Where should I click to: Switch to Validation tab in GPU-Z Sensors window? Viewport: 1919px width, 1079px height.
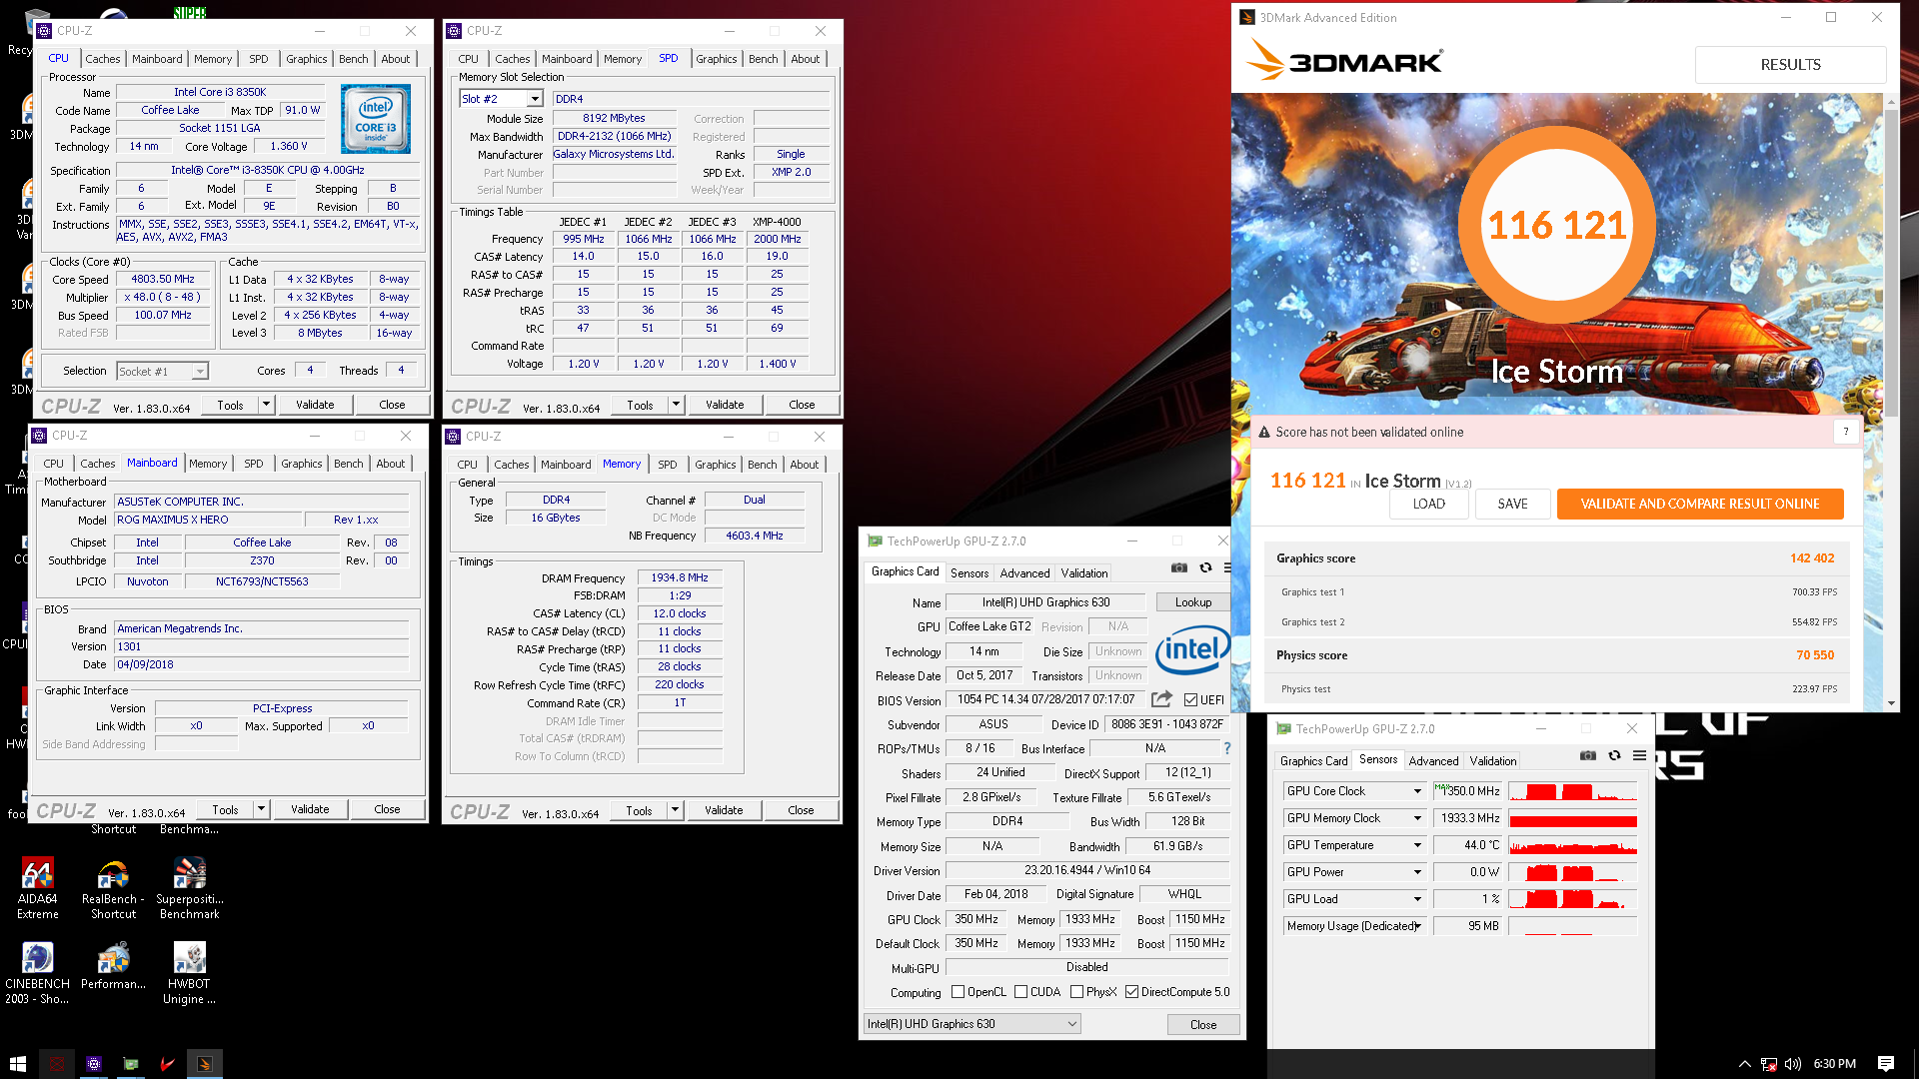tap(1492, 761)
